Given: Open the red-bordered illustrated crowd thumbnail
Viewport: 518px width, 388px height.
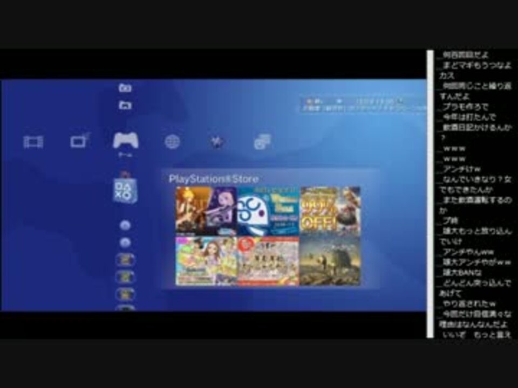Looking at the screenshot, I should pos(268,261).
